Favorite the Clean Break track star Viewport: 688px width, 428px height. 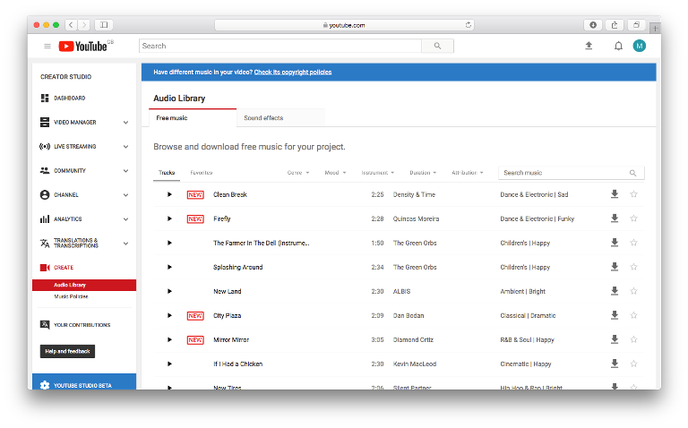coord(633,193)
